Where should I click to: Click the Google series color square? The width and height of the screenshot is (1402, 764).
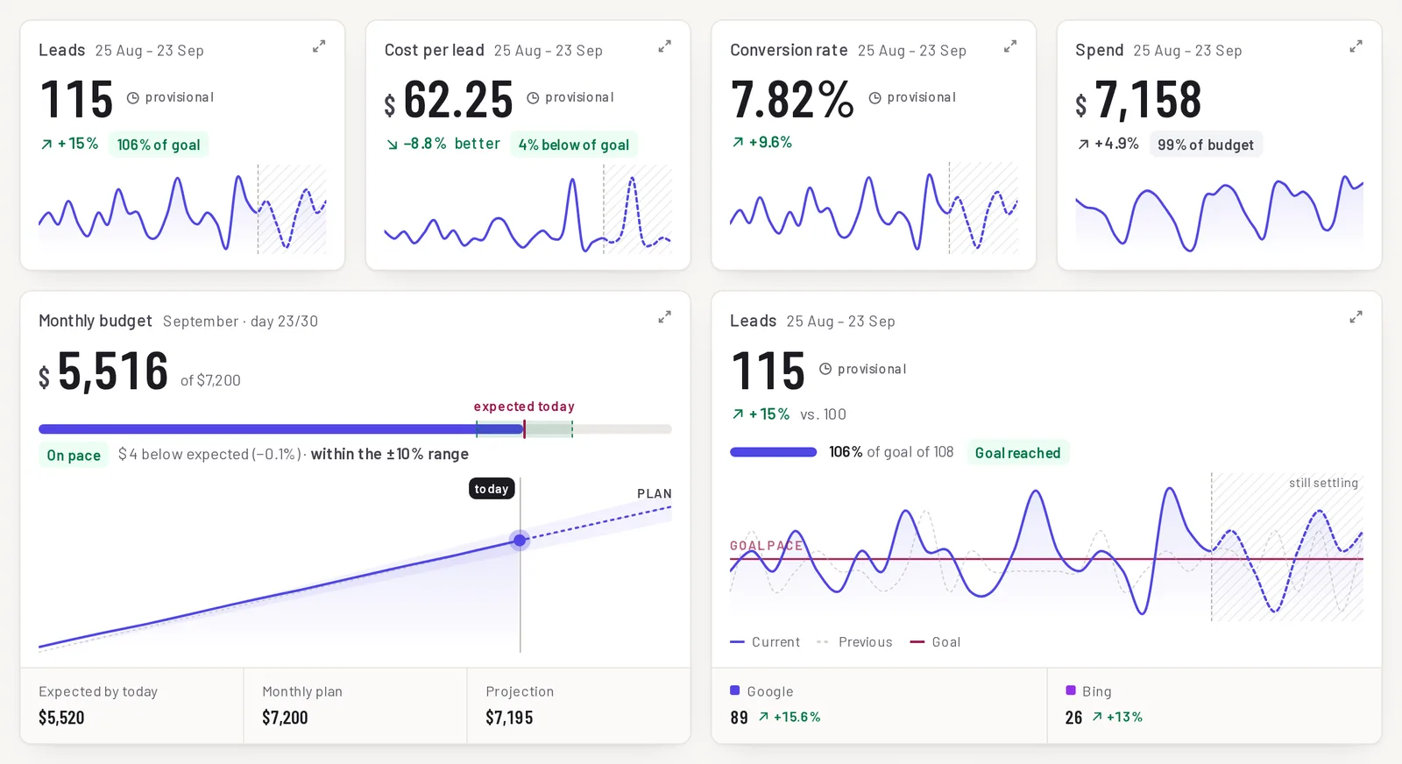tap(735, 690)
